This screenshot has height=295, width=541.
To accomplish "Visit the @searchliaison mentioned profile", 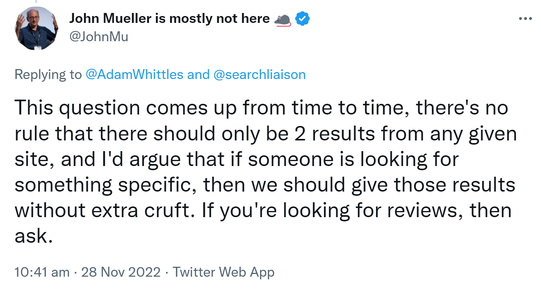I will pos(259,74).
